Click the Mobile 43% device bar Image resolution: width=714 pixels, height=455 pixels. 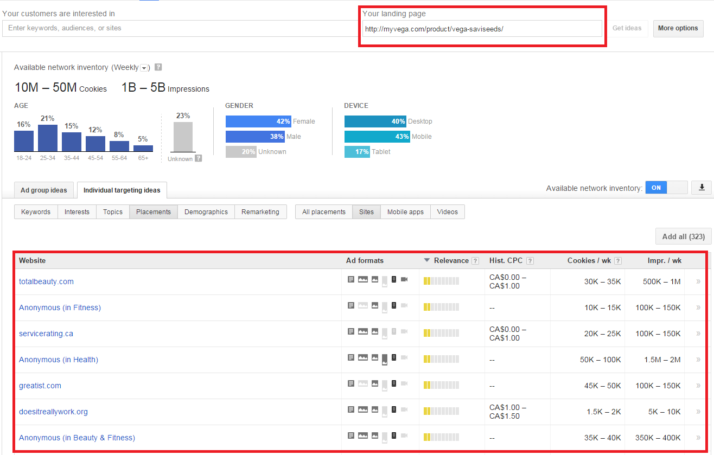click(x=378, y=137)
